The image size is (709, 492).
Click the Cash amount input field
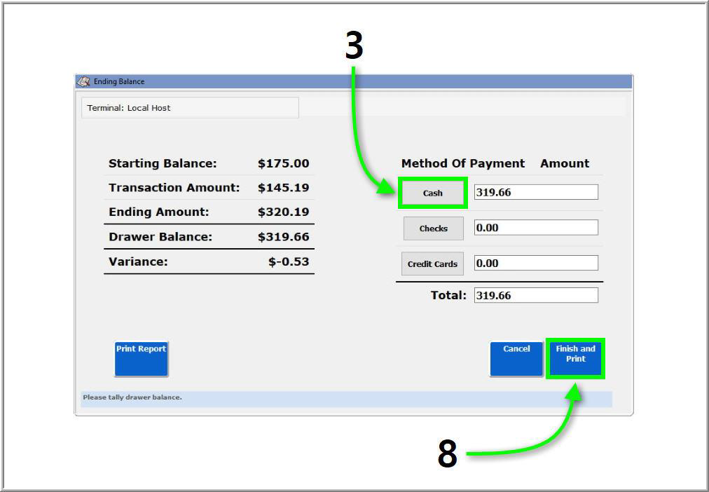536,192
